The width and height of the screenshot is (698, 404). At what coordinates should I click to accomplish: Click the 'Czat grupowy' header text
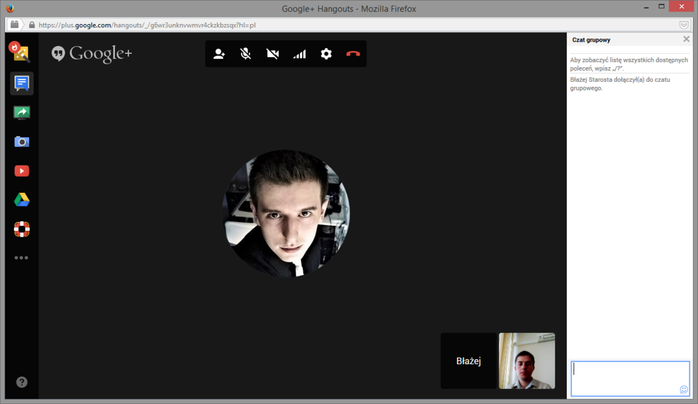(x=591, y=39)
